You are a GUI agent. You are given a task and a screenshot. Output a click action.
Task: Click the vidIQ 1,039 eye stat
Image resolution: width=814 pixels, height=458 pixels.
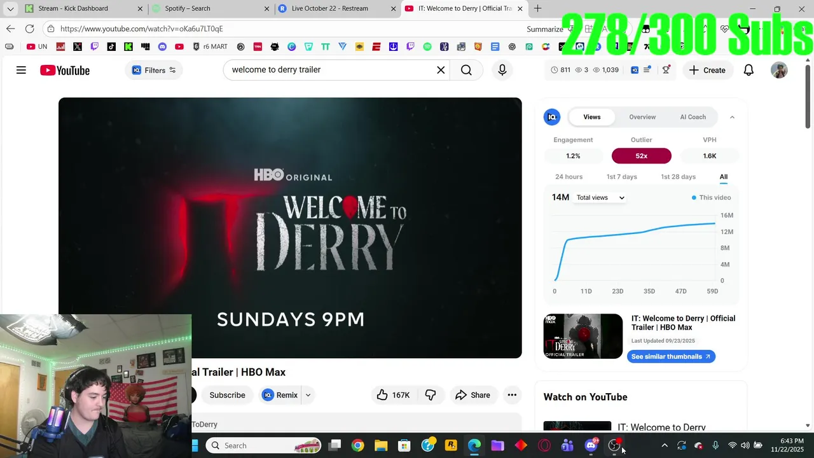(x=605, y=70)
